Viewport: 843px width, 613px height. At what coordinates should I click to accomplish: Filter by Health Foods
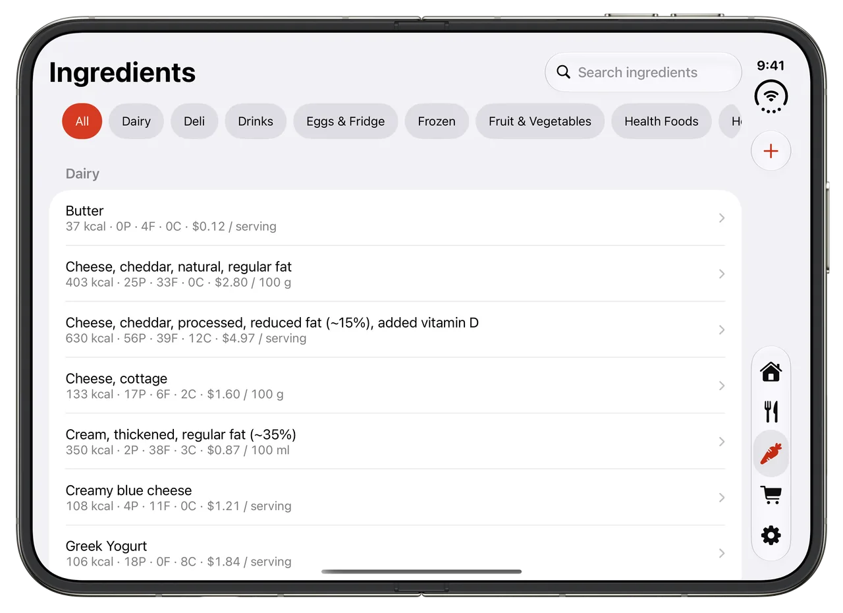[x=661, y=121]
